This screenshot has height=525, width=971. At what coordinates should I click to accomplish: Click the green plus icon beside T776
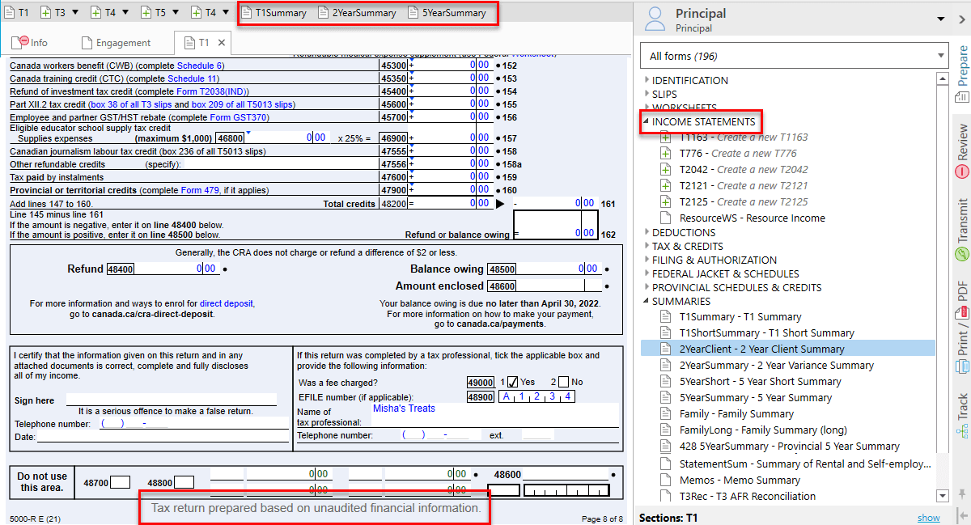pyautogui.click(x=665, y=154)
